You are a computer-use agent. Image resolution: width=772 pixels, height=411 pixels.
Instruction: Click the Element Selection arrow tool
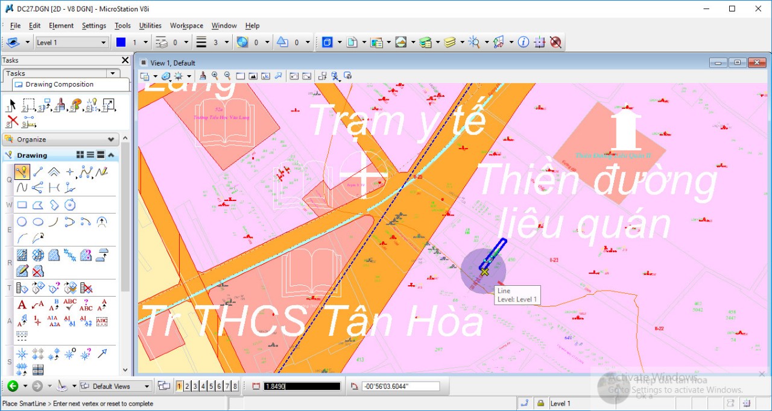[x=11, y=105]
